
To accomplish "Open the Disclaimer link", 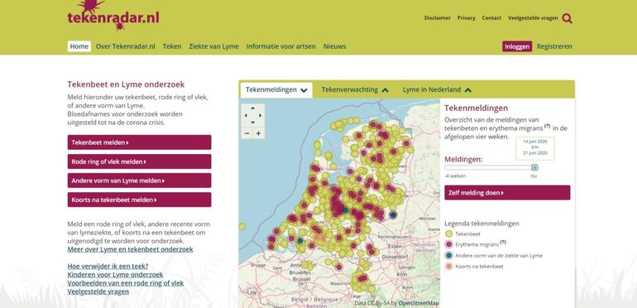I will click(438, 18).
